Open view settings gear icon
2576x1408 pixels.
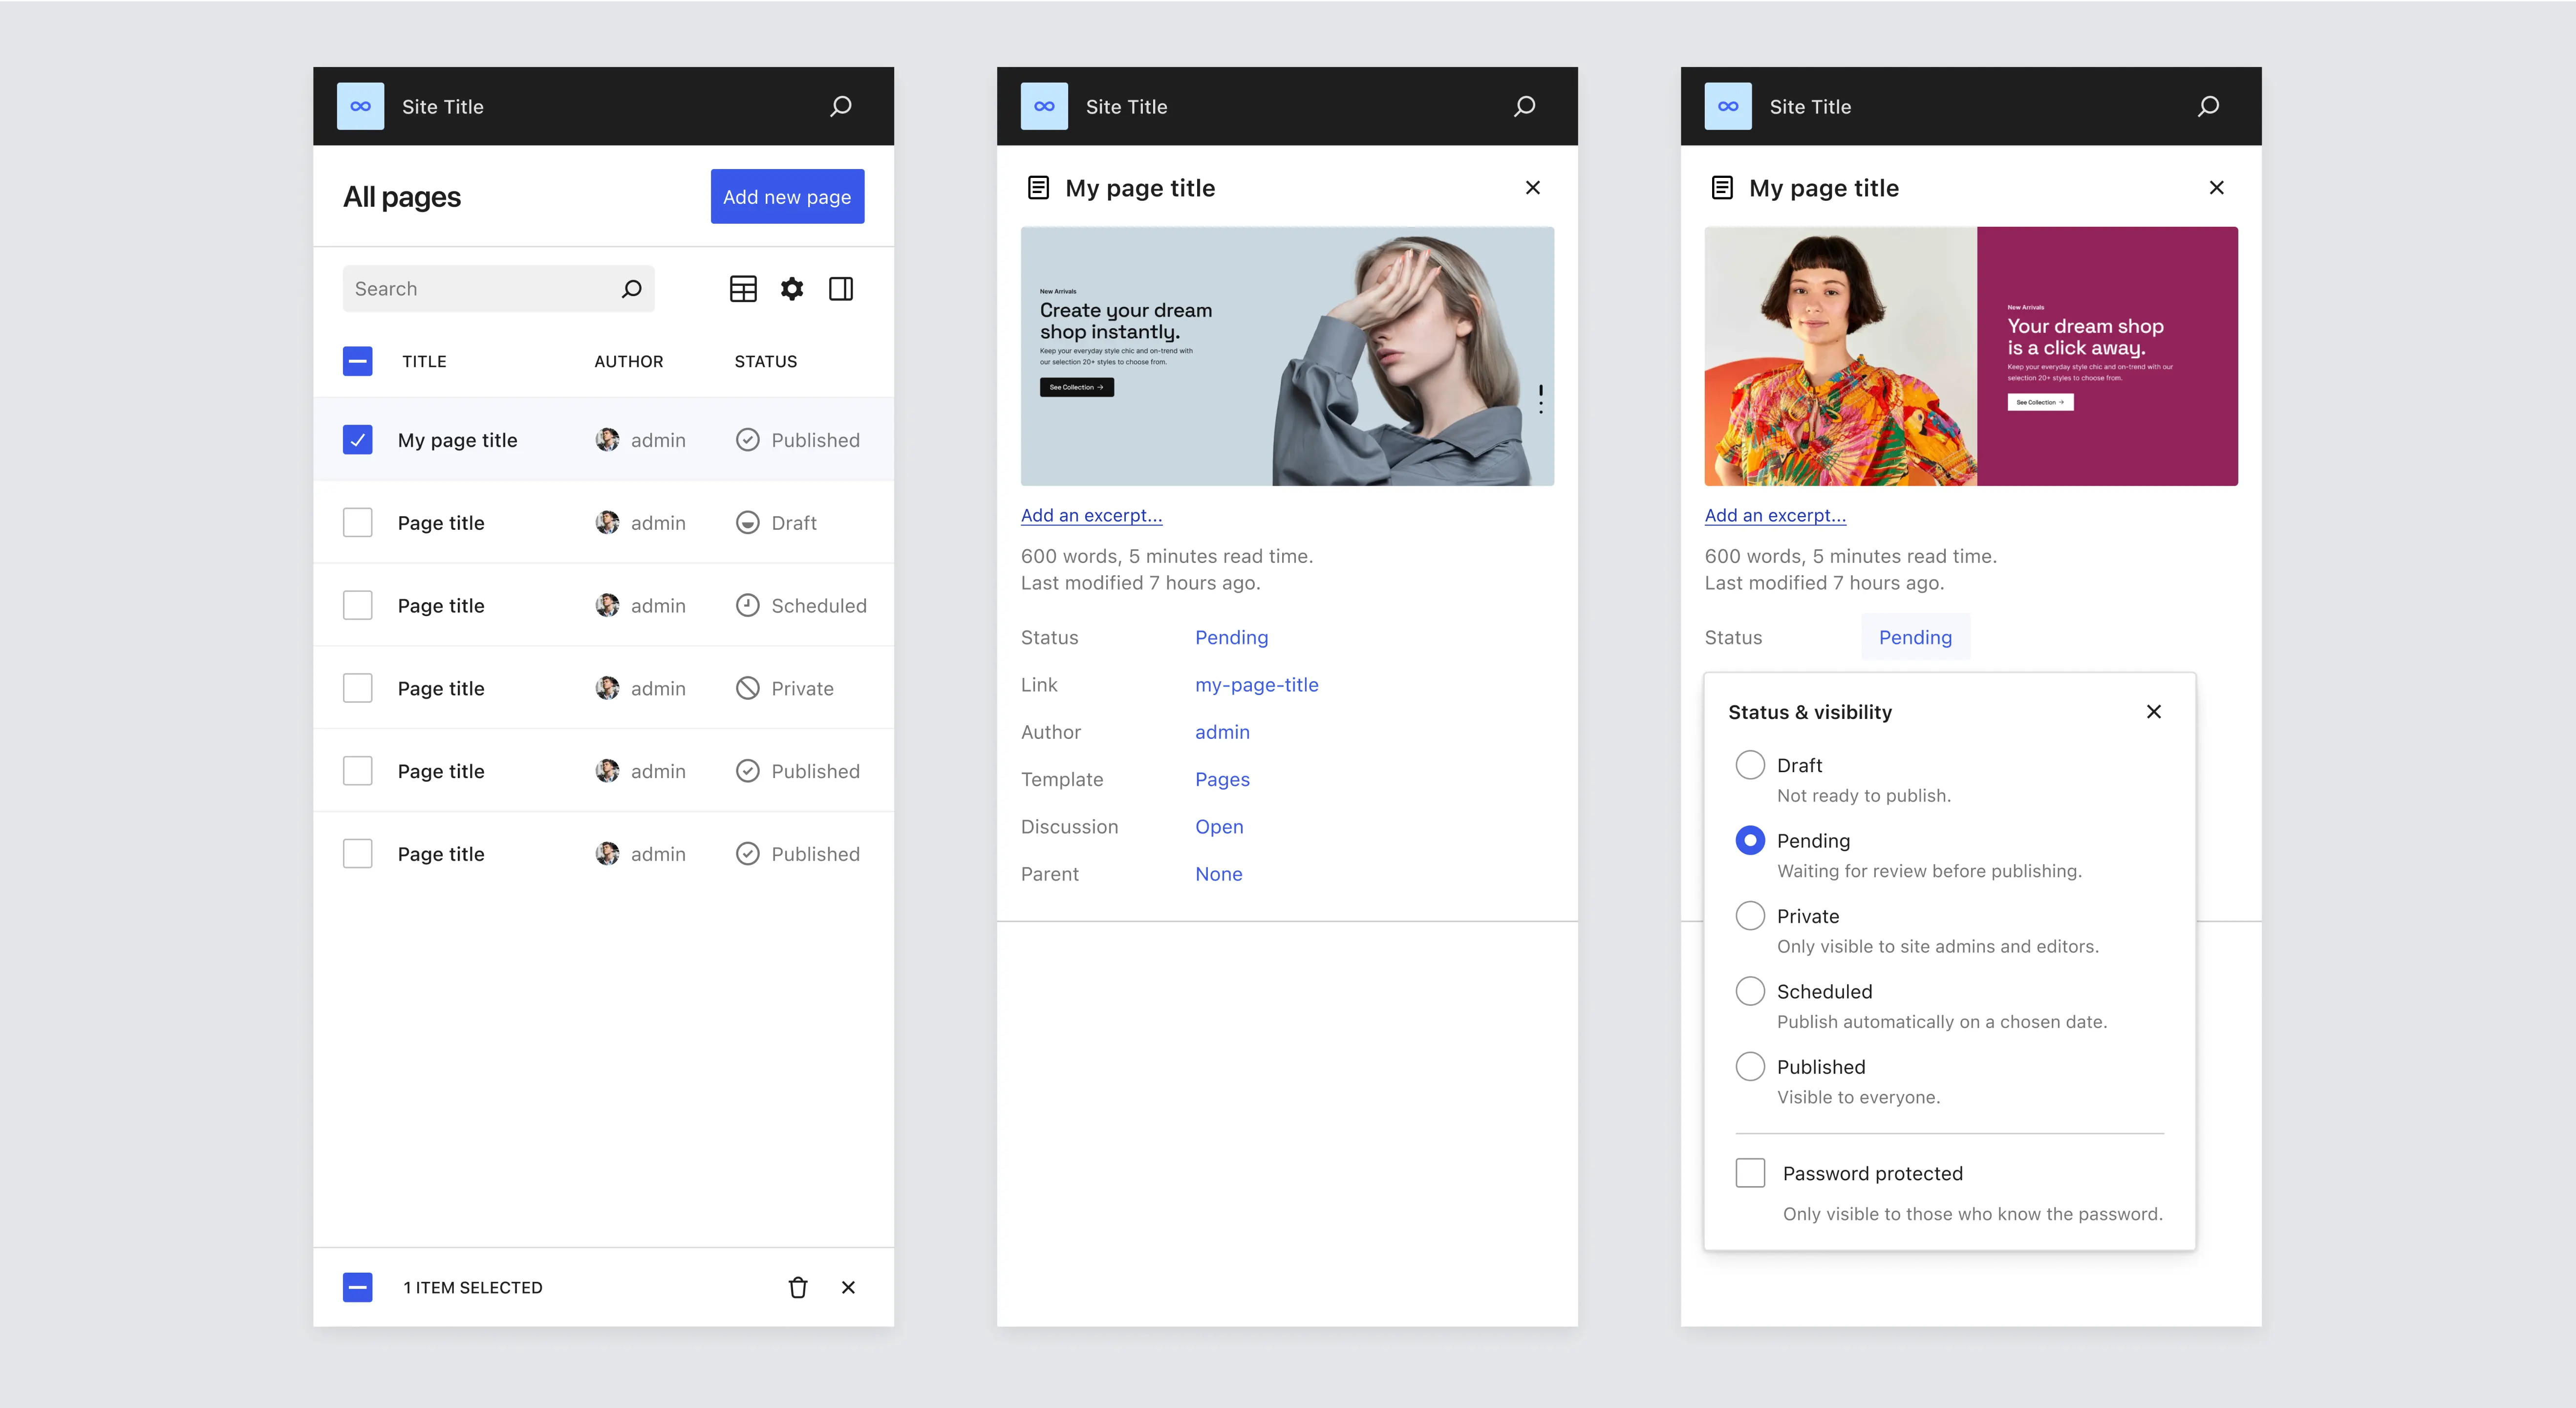792,289
